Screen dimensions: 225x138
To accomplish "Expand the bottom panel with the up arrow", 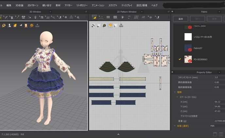I will coord(118,134).
